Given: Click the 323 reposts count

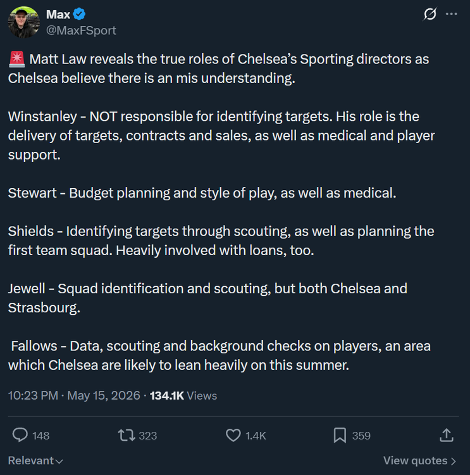Looking at the screenshot, I should tap(147, 436).
